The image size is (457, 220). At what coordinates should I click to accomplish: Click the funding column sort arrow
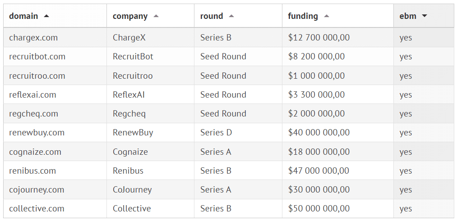(327, 16)
